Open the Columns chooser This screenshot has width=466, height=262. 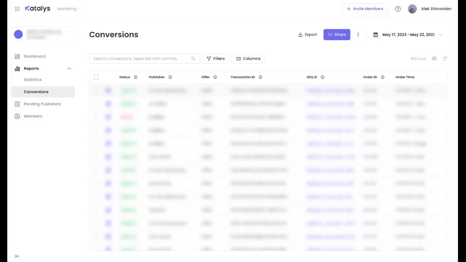coord(248,59)
